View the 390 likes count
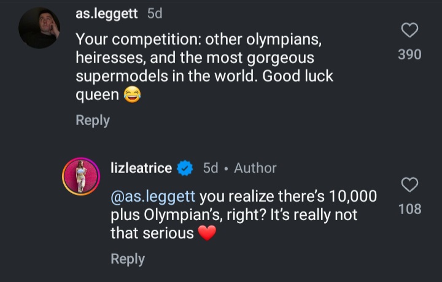The width and height of the screenshot is (442, 282). 409,55
